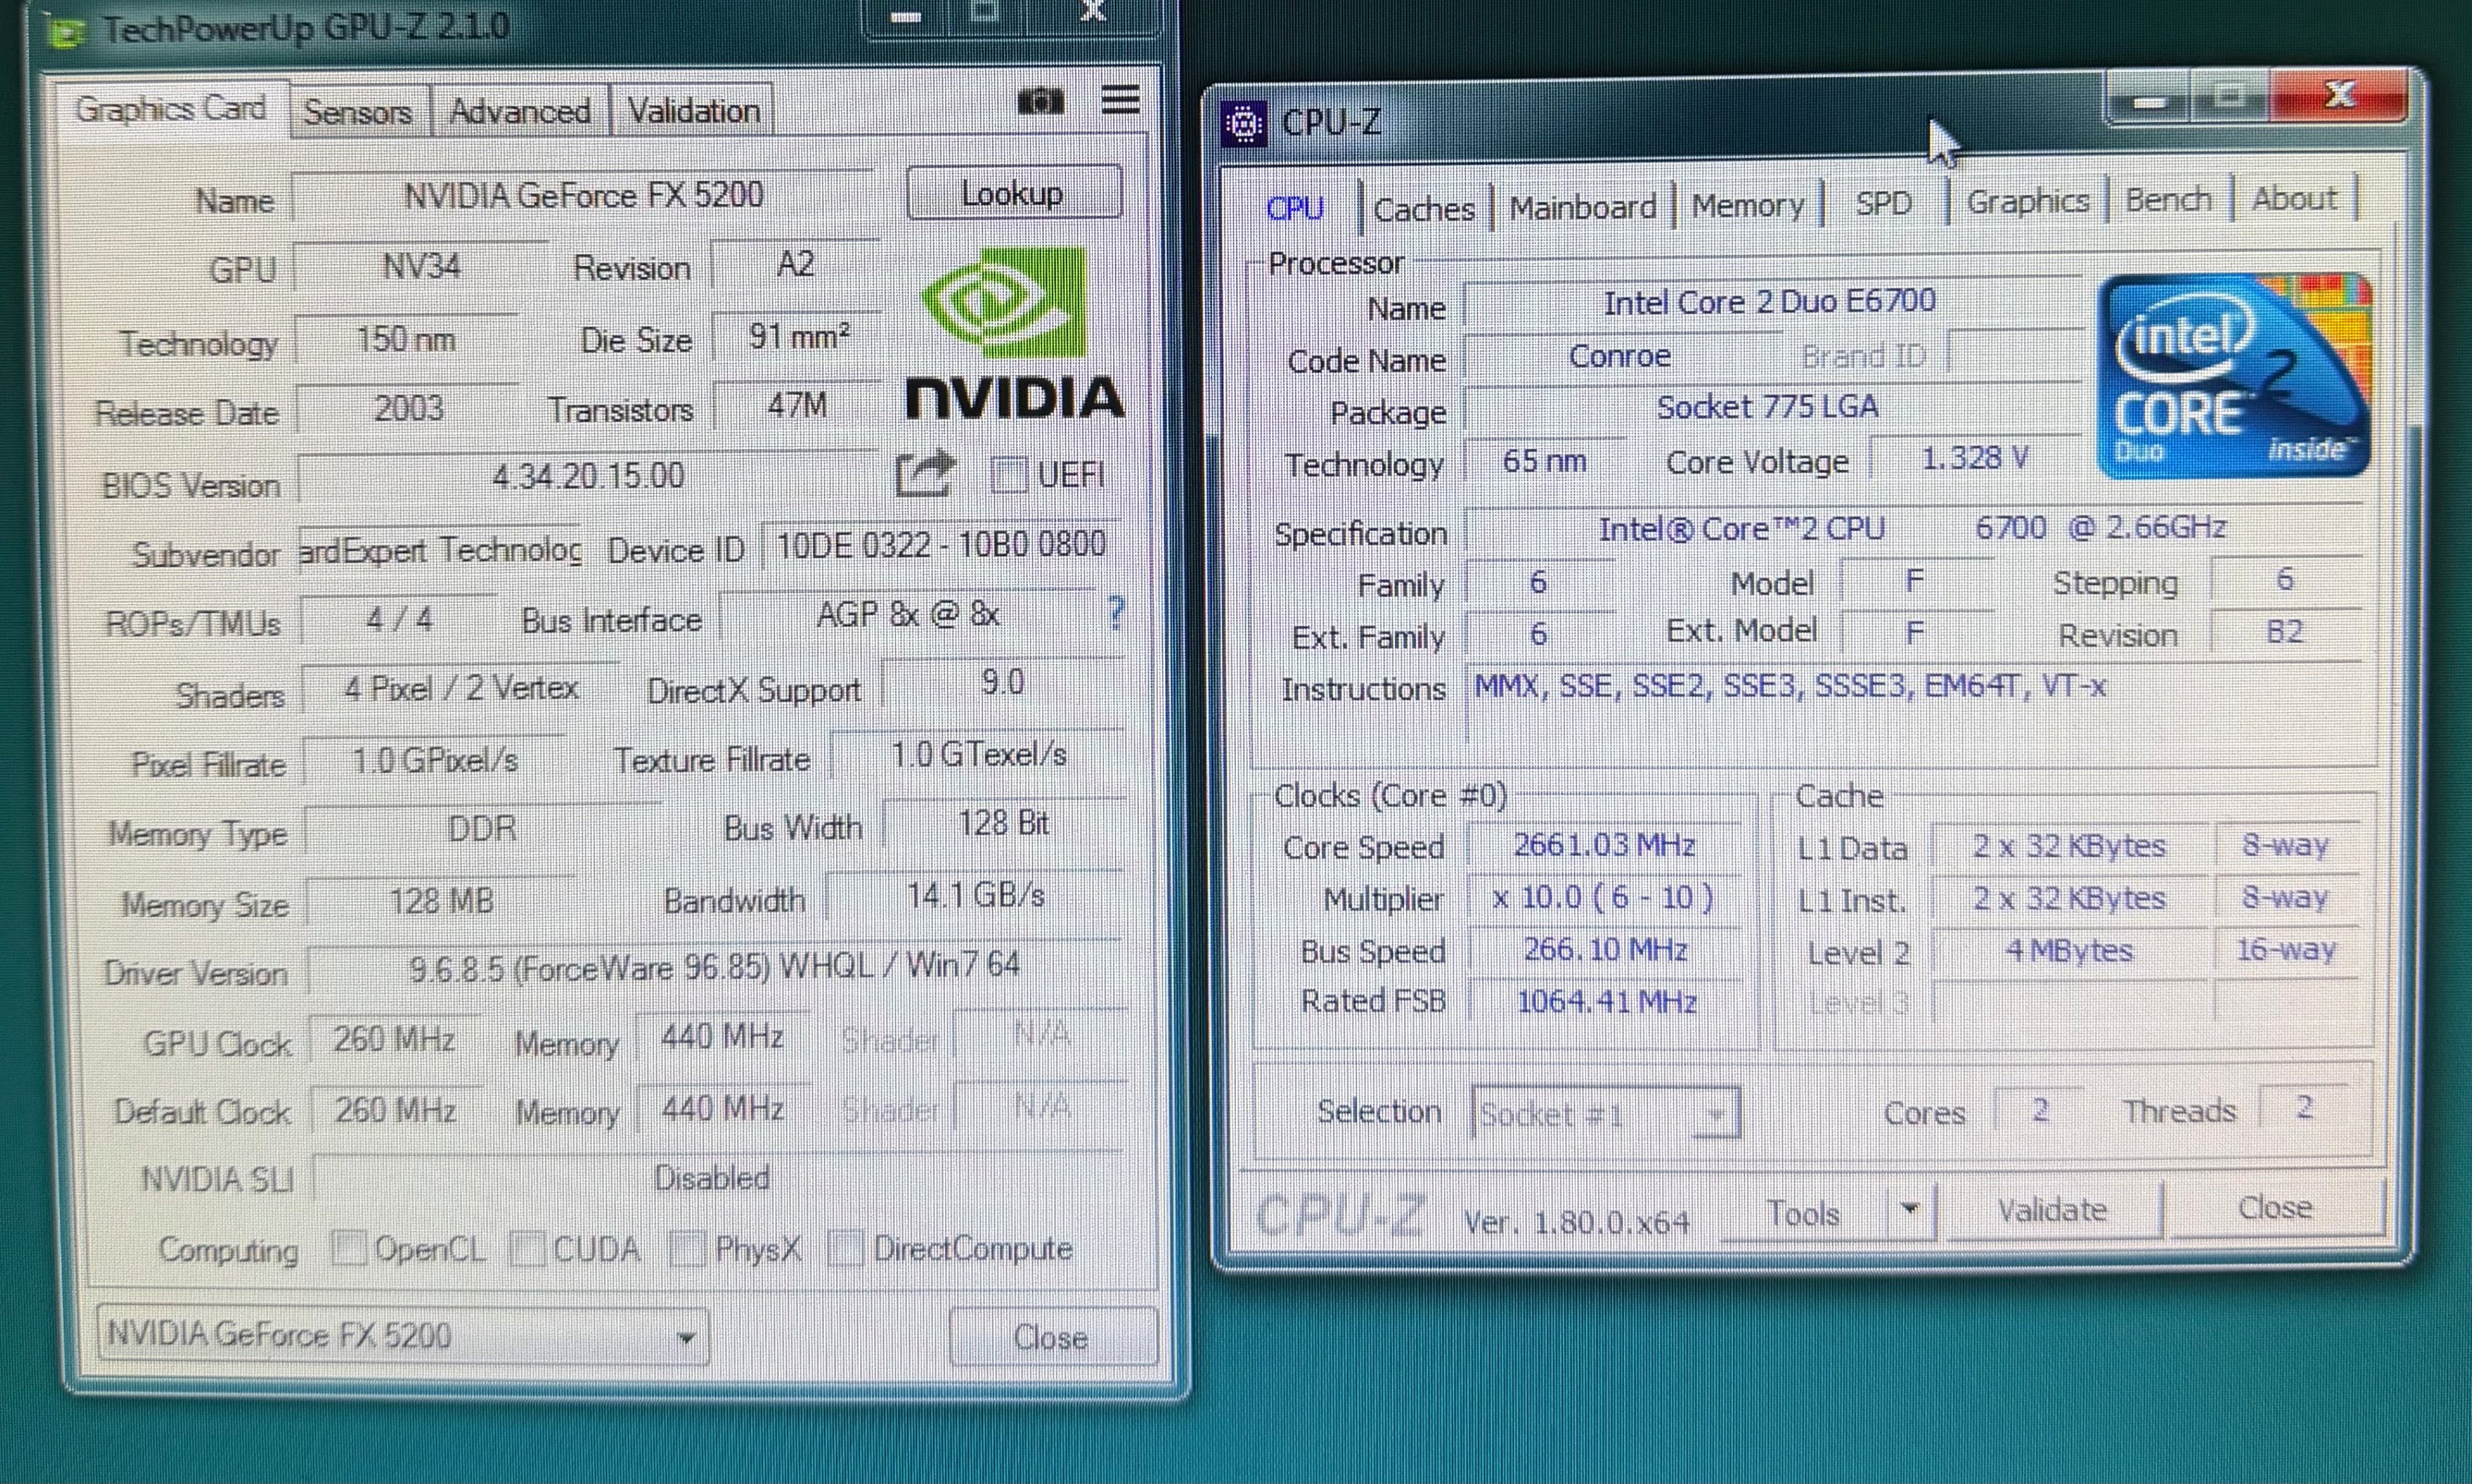Toggle the DirectCompute checkbox
This screenshot has width=2472, height=1484.
(845, 1248)
